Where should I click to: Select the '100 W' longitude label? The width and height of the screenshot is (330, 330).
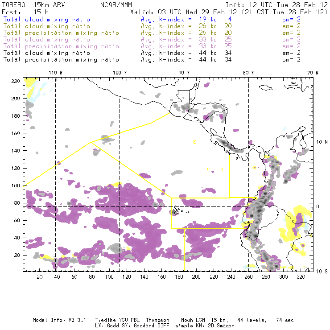pyautogui.click(x=120, y=73)
